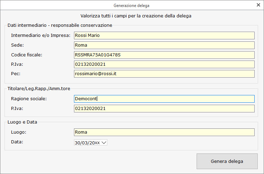Click the Titolare/Leg.Rapp./Amm.tore group heading
Screen dimensions: 264x174
pyautogui.click(x=39, y=88)
